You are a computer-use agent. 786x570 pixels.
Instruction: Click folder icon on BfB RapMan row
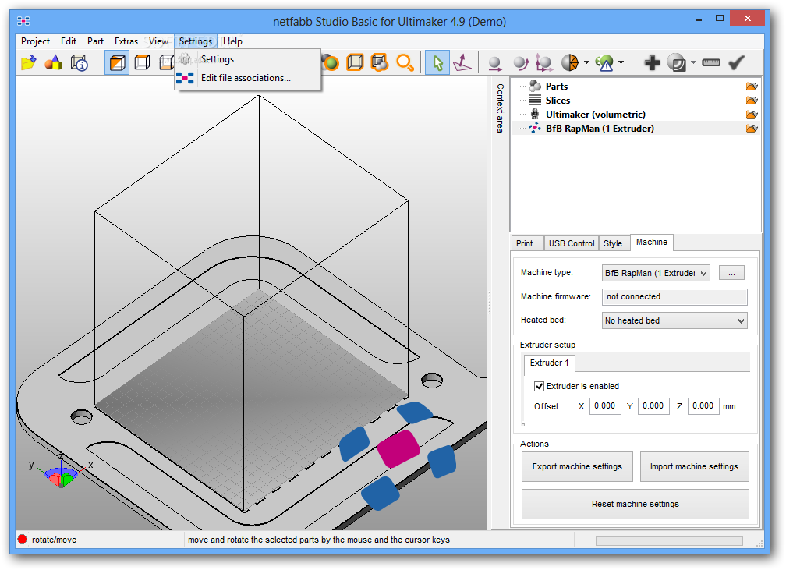coord(752,129)
